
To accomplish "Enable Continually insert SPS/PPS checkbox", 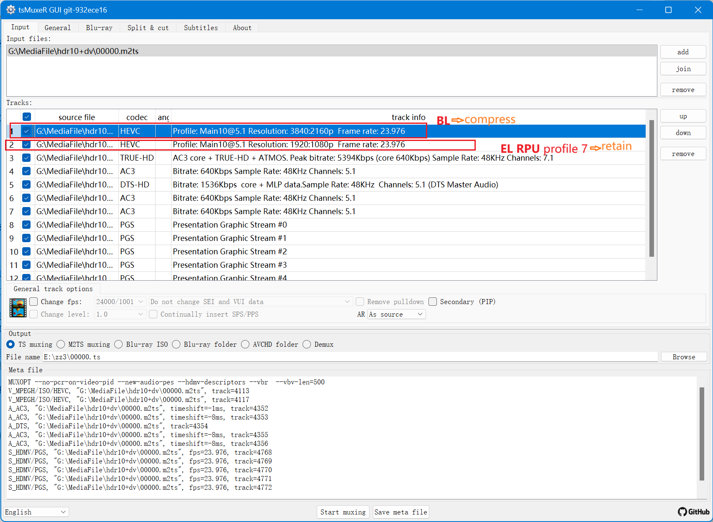I will pyautogui.click(x=153, y=314).
